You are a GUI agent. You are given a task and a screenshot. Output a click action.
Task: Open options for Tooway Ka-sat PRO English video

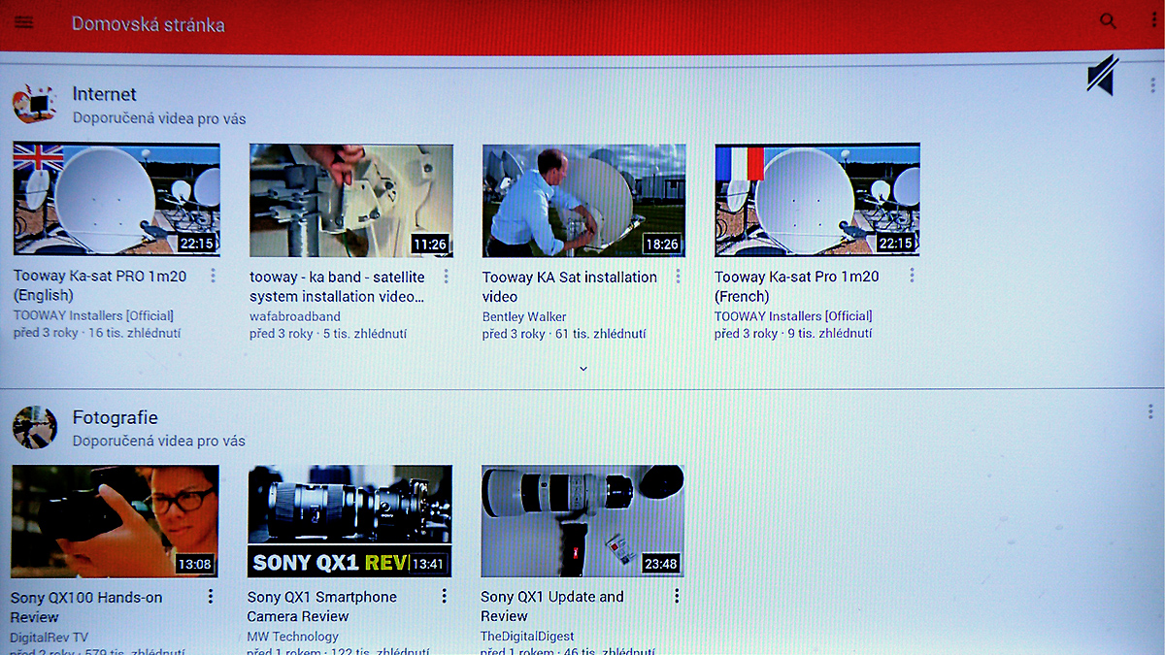pos(213,277)
